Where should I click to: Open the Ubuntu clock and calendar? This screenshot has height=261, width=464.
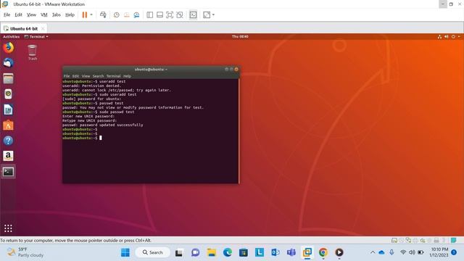240,37
